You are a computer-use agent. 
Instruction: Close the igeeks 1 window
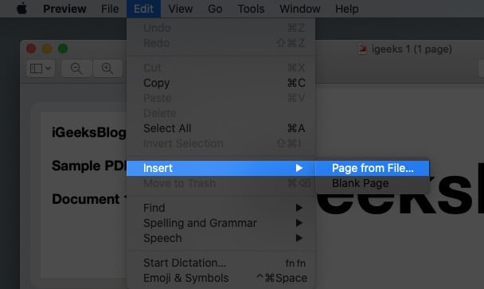(31, 49)
